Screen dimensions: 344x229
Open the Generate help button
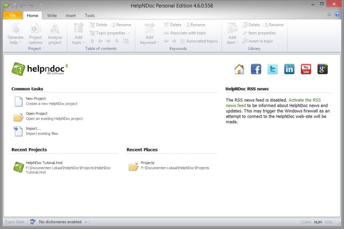click(x=15, y=34)
